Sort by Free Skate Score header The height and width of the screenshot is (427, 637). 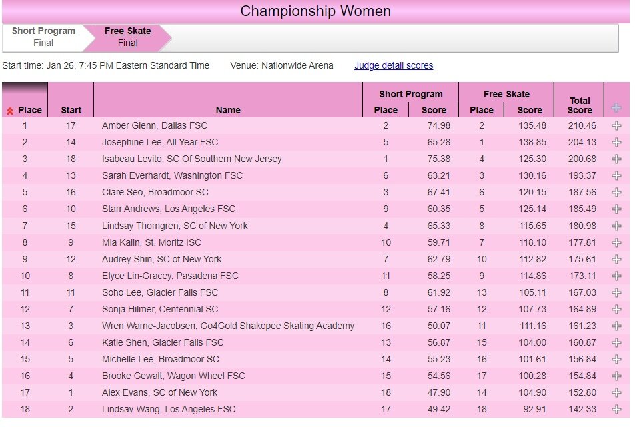click(x=530, y=110)
